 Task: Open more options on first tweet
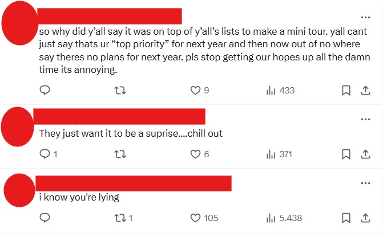click(365, 17)
